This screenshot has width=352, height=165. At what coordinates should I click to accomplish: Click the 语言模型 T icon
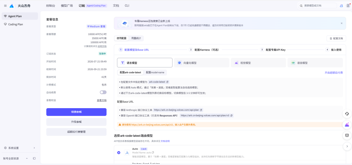pos(123,63)
